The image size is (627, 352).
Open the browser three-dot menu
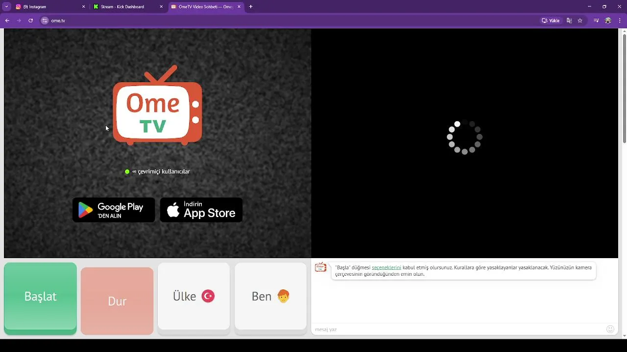(620, 21)
